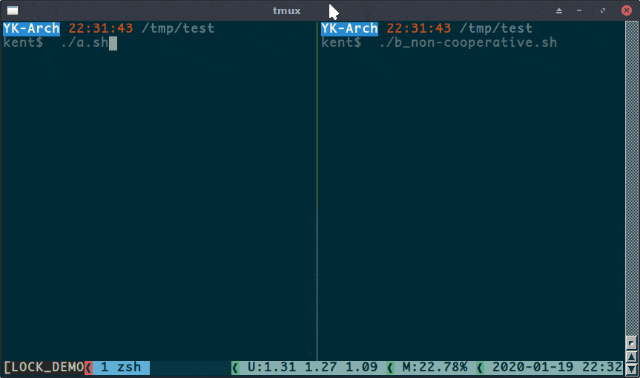Maximize the tmux terminal window
This screenshot has width=640, height=378.
tap(602, 10)
